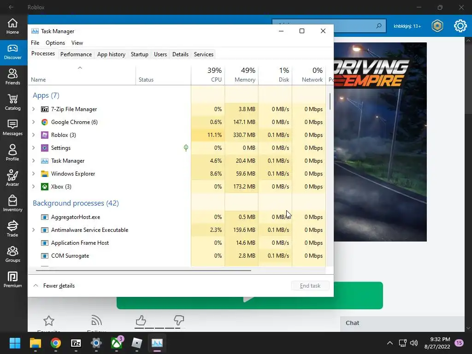The height and width of the screenshot is (354, 472).
Task: Click the Task Manager taskbar icon
Action: click(x=157, y=343)
